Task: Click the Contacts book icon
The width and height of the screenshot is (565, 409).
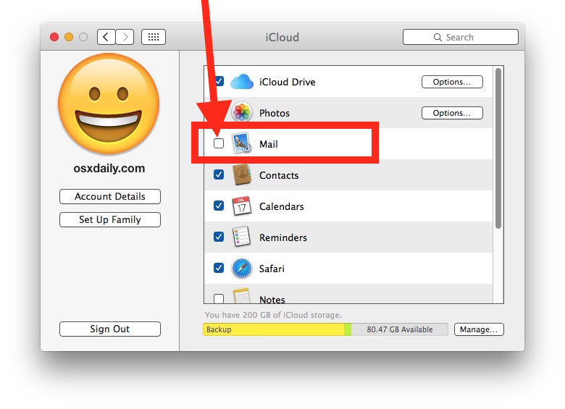Action: 241,175
